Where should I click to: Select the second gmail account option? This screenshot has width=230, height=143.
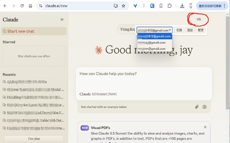(x=155, y=43)
